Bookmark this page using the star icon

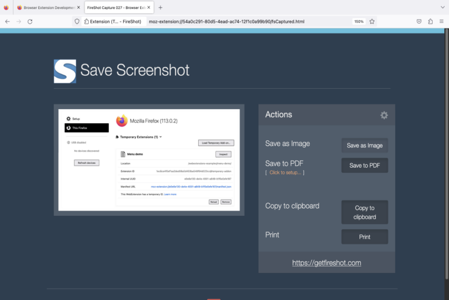[372, 21]
